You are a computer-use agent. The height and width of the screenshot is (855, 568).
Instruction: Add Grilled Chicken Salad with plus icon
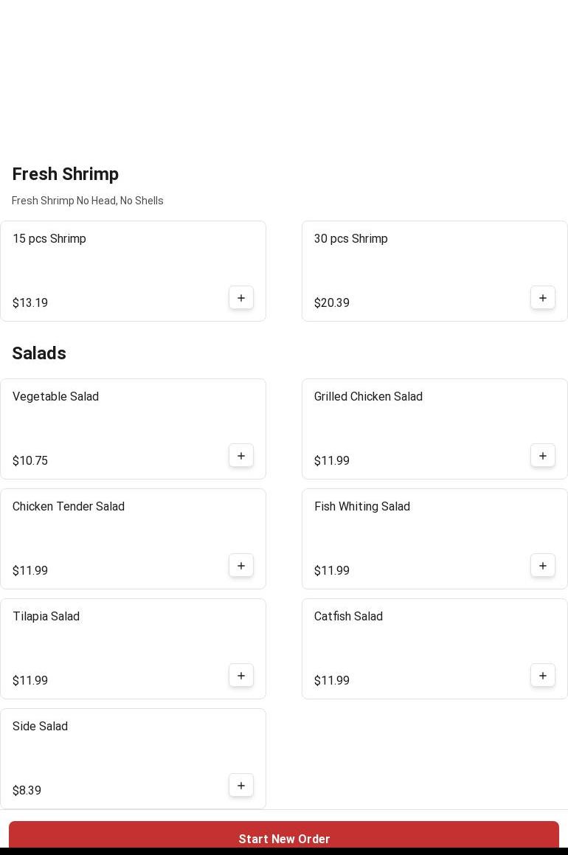[x=543, y=456]
